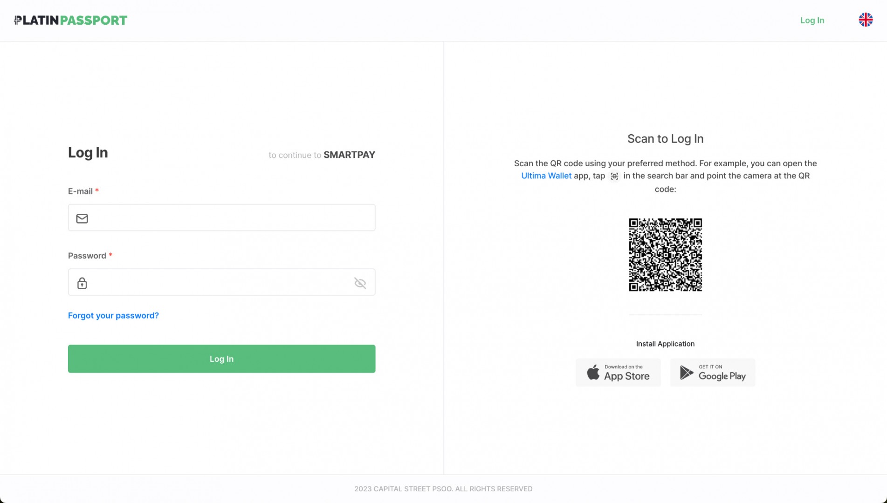
Task: Click the Google Play triangle logo
Action: tap(686, 373)
